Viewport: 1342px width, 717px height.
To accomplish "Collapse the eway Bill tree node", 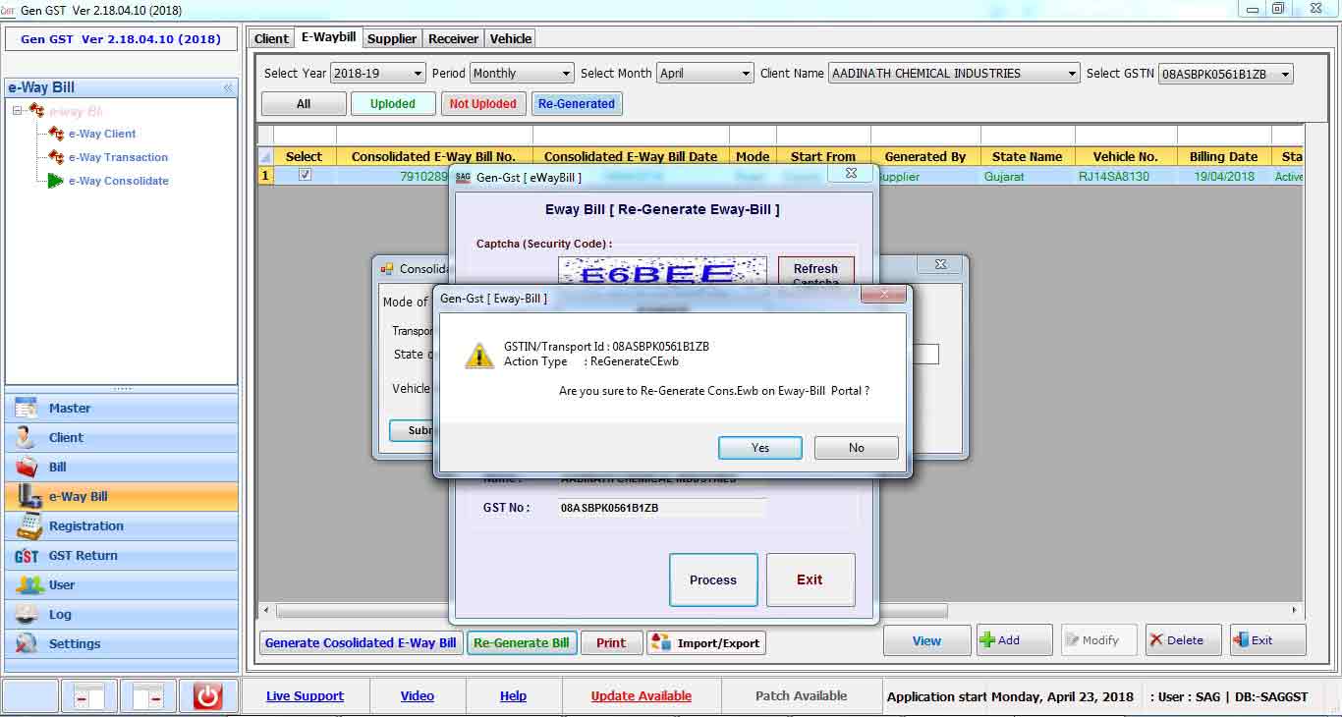I will [x=18, y=111].
